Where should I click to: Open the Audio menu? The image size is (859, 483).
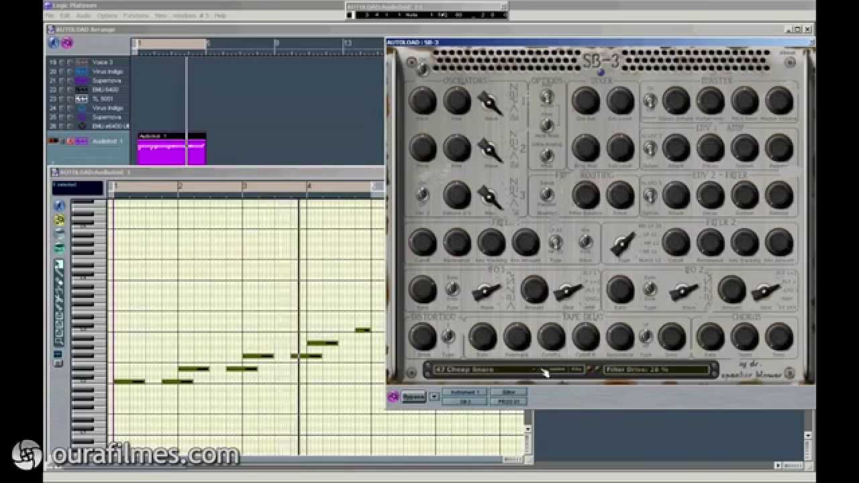(x=83, y=15)
